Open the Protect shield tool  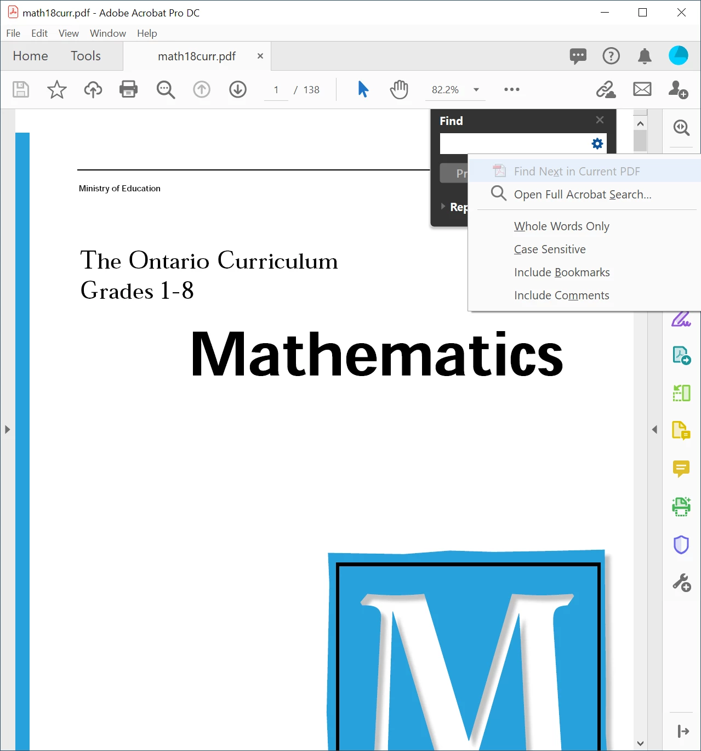[x=681, y=544]
